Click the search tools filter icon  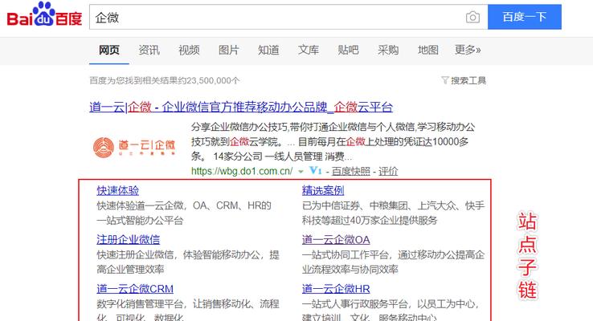pos(445,80)
